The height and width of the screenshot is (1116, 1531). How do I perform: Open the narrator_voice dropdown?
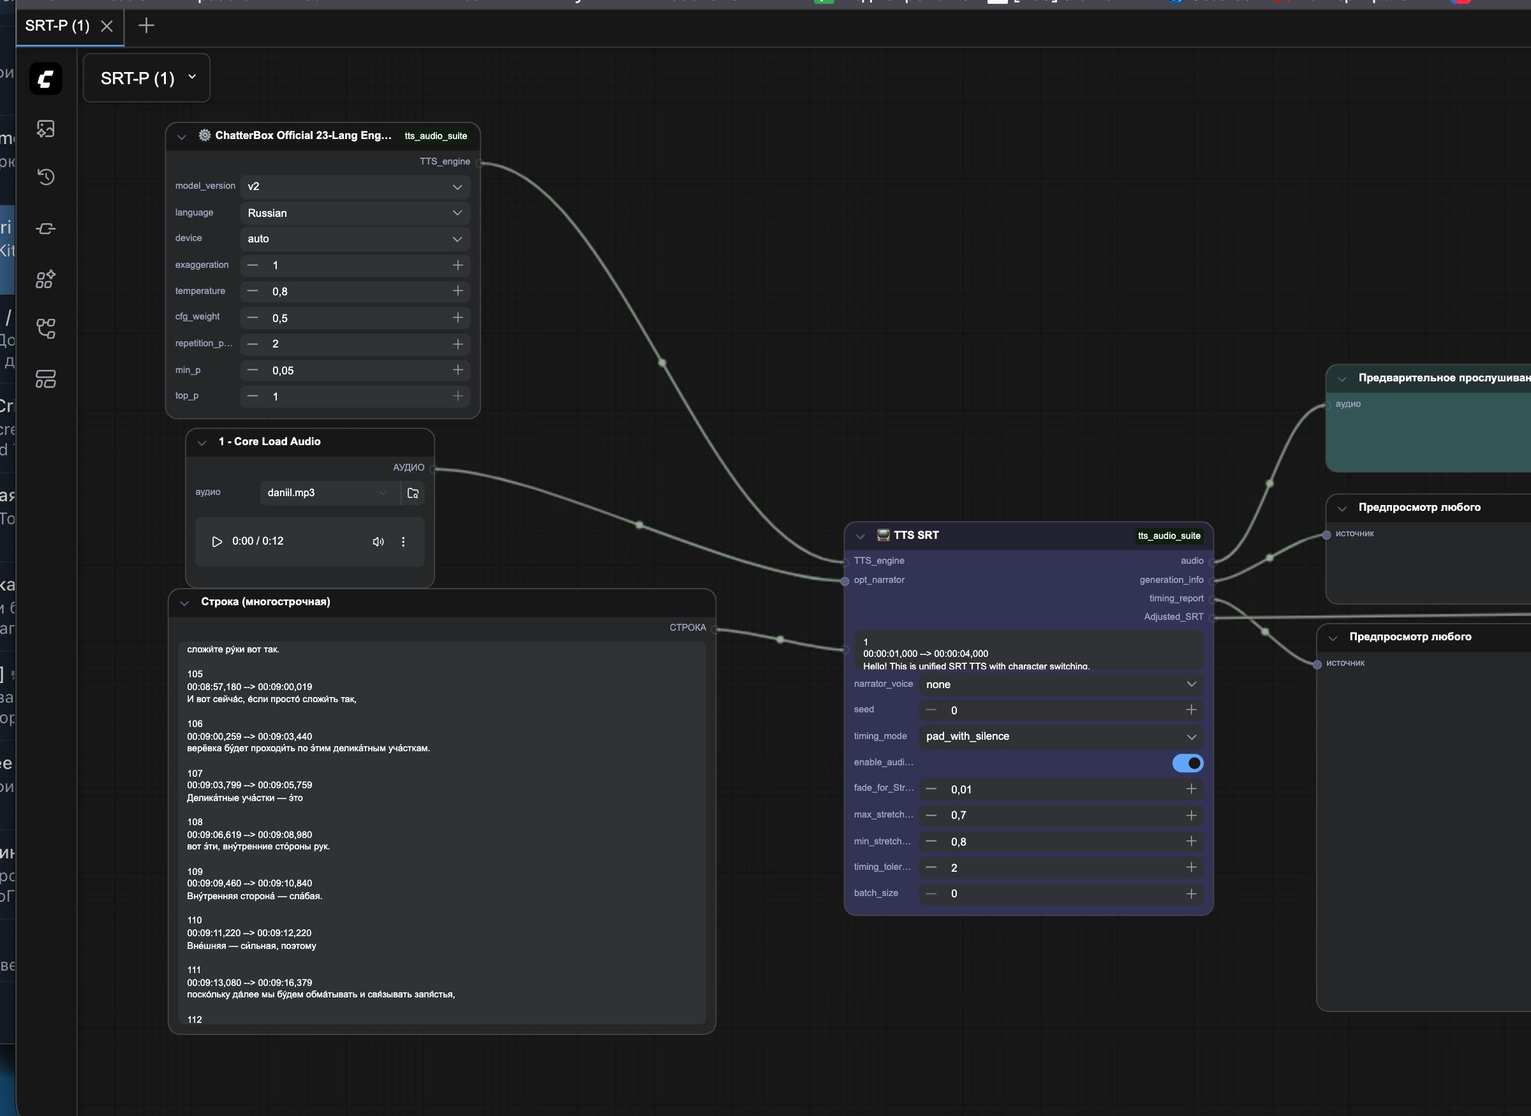coord(1060,684)
